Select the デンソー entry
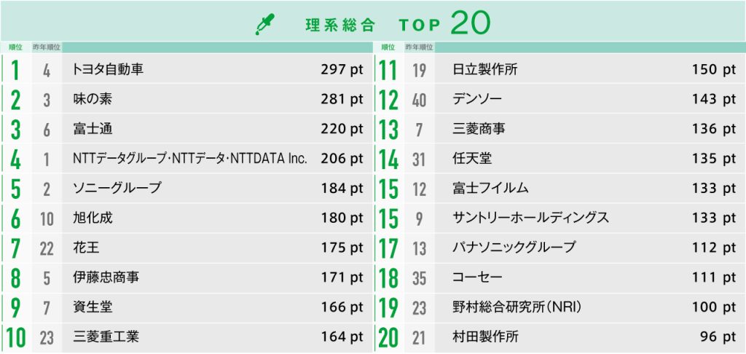Image resolution: width=746 pixels, height=354 pixels. [477, 100]
